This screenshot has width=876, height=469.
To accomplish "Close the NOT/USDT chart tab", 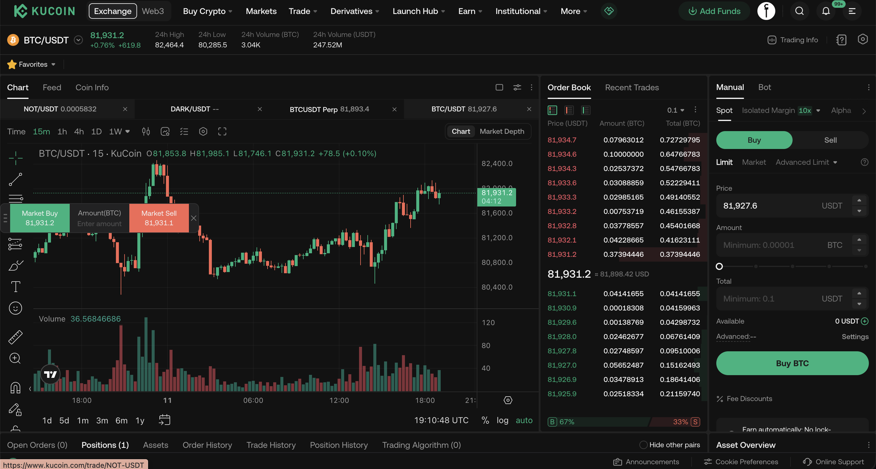I will coord(125,109).
